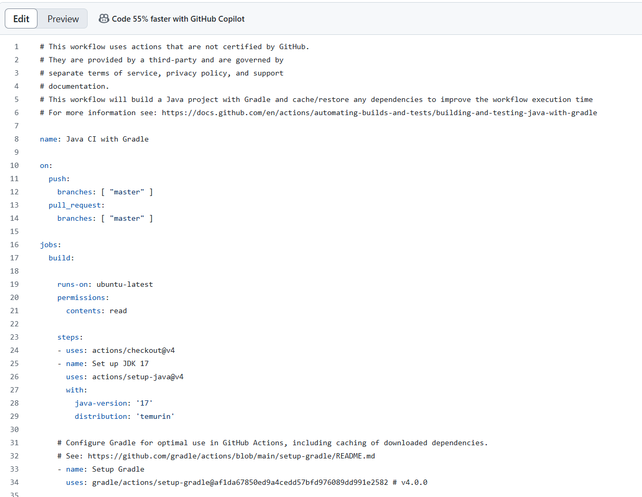Click 'contents: read' line
Image resolution: width=642 pixels, height=497 pixels.
97,311
